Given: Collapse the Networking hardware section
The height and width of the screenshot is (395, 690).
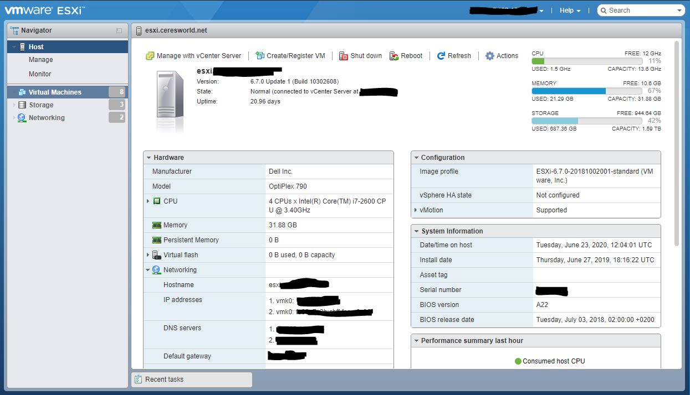Looking at the screenshot, I should [148, 270].
